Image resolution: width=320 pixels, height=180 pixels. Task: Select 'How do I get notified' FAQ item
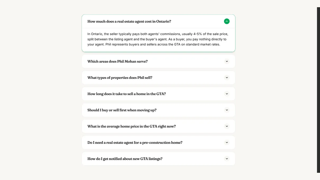[125, 159]
